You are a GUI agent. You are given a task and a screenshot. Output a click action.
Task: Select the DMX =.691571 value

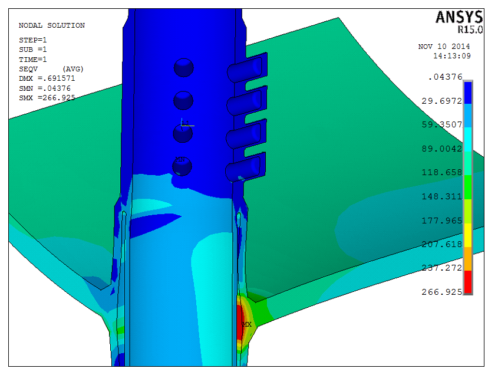[x=47, y=78]
